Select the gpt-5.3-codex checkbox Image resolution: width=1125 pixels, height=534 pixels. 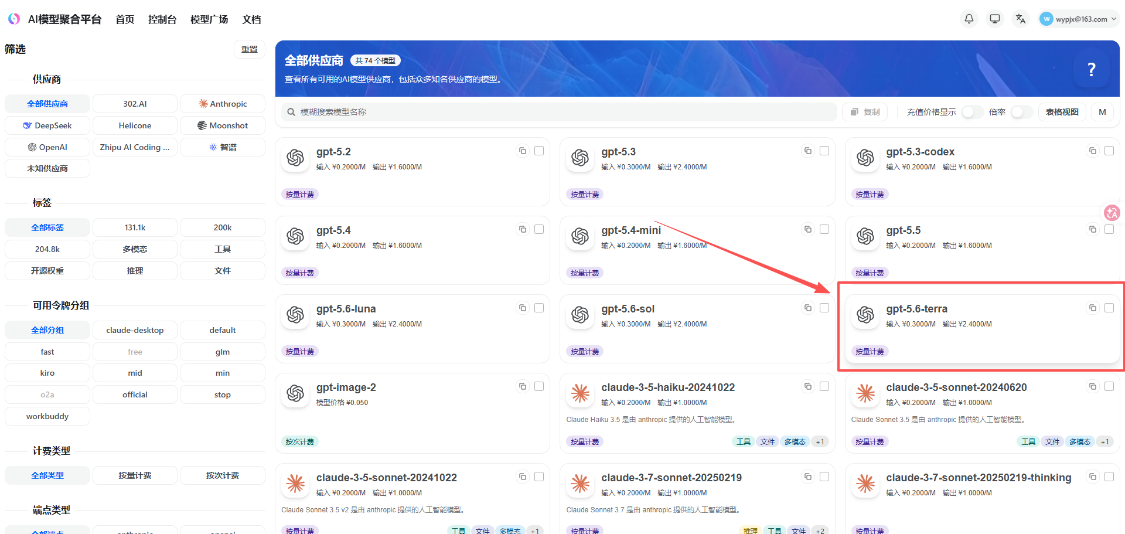click(1109, 151)
